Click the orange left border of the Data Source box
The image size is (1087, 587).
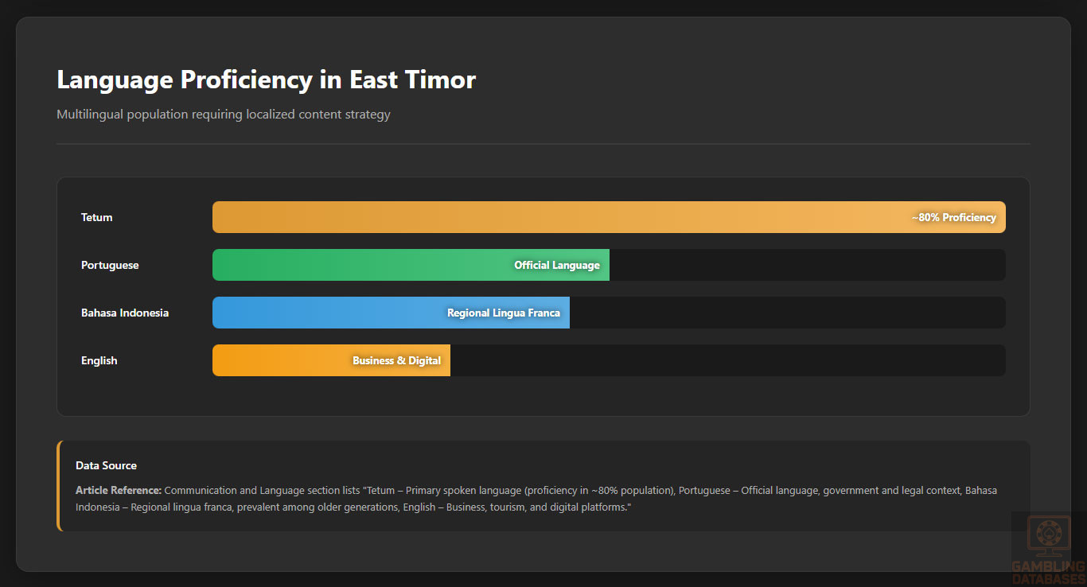59,486
